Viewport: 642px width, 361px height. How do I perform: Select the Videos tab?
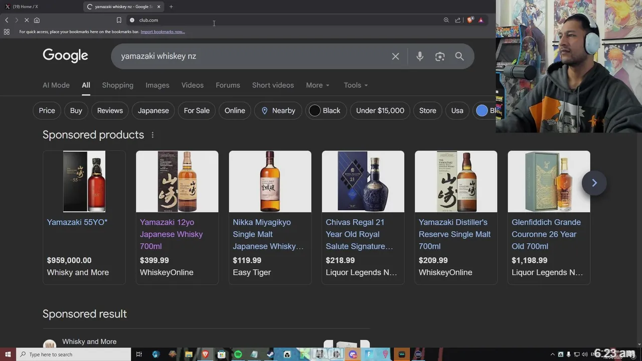(x=193, y=85)
